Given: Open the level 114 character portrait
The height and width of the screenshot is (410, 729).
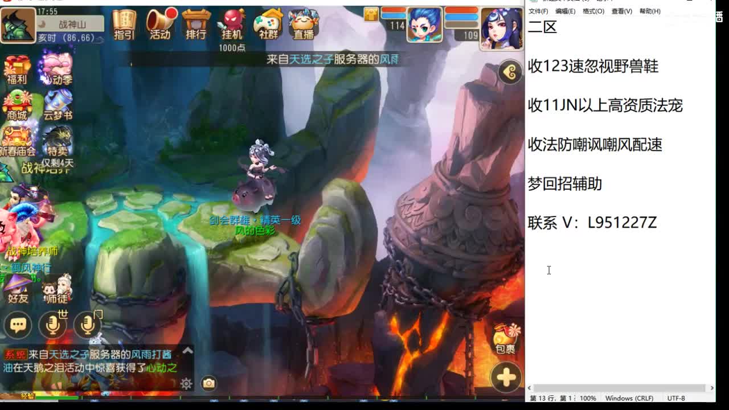Looking at the screenshot, I should click(424, 24).
